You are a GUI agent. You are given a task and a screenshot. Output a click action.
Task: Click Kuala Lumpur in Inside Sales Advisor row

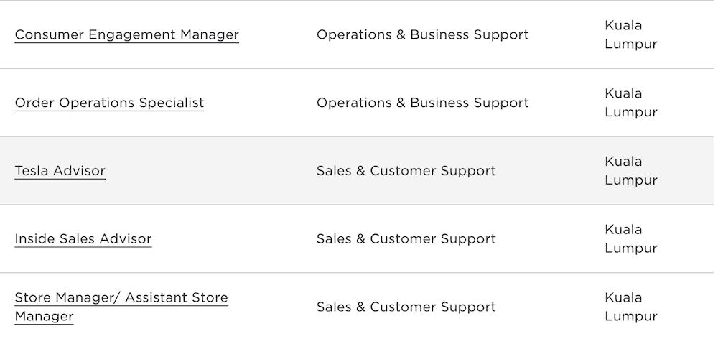(630, 239)
